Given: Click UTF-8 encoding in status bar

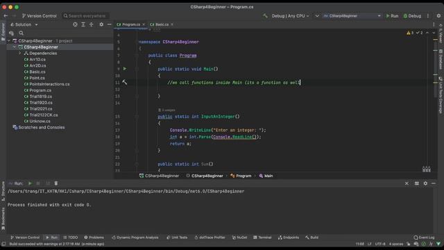Looking at the screenshot, I should [x=380, y=244].
